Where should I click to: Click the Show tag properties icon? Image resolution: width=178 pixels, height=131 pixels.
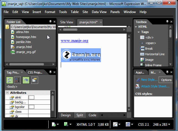pyautogui.click(x=35, y=80)
